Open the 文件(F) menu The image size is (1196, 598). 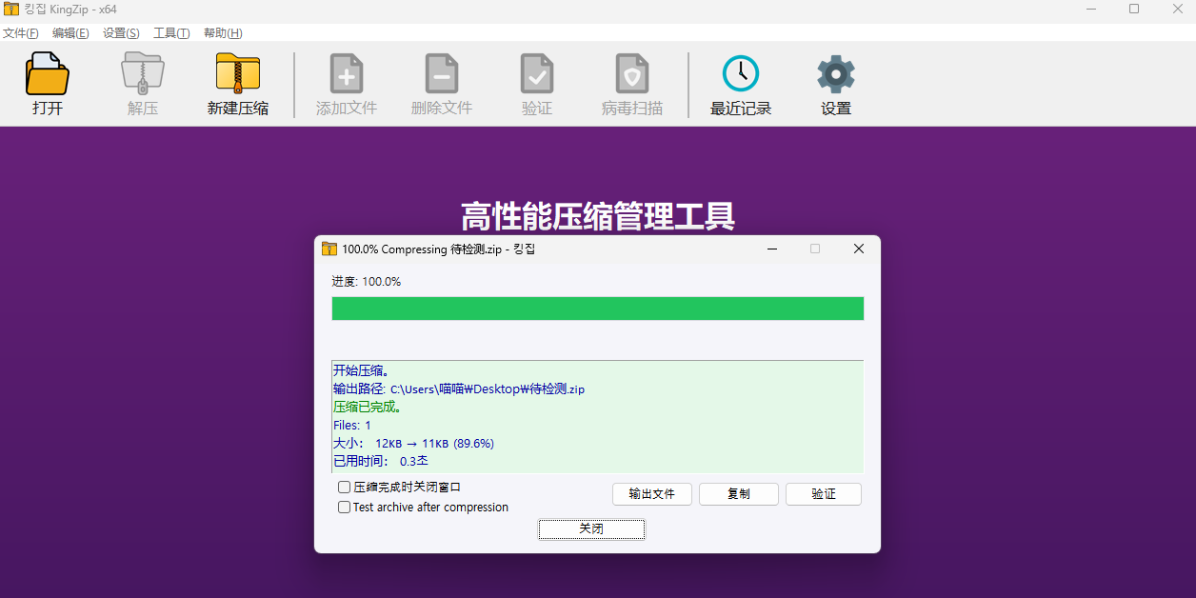[20, 32]
